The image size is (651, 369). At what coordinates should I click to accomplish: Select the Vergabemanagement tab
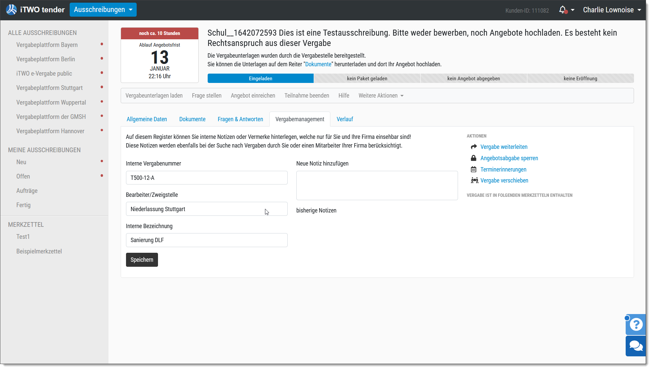(x=300, y=119)
